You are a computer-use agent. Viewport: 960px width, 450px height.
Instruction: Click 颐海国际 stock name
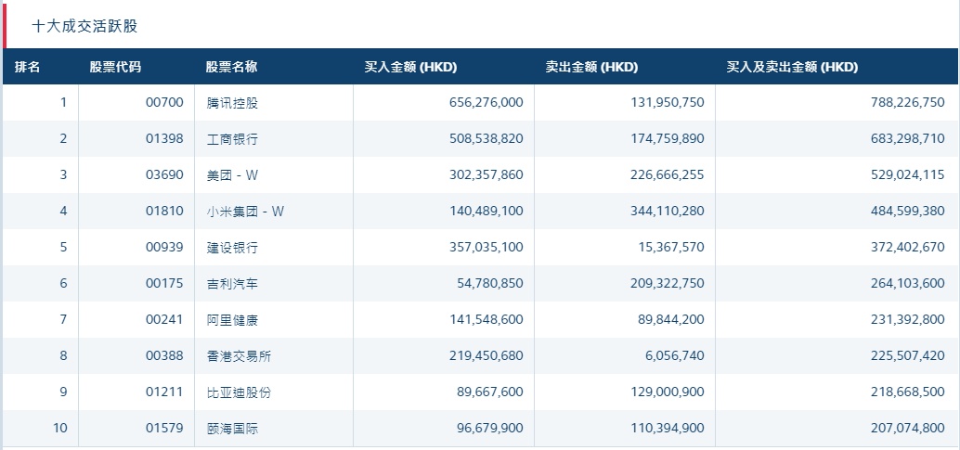coord(232,429)
